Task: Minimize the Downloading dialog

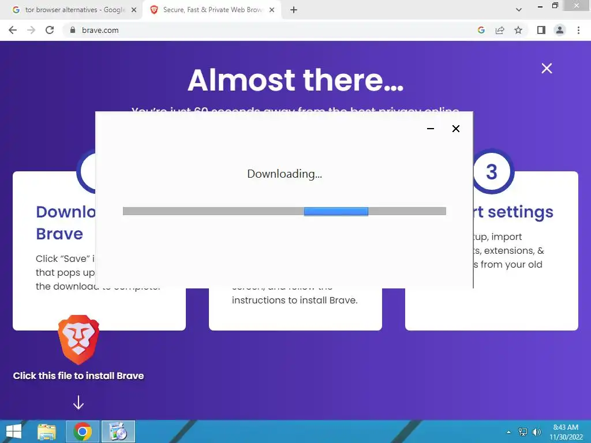Action: point(431,129)
